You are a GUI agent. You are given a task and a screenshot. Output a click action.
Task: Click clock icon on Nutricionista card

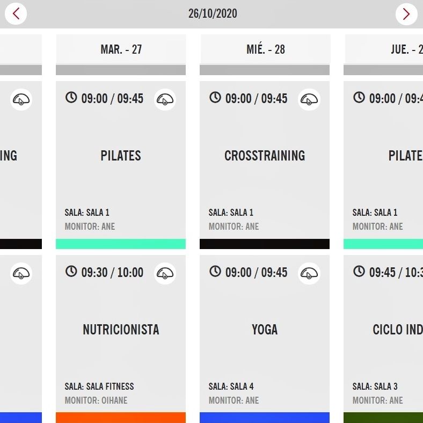71,271
